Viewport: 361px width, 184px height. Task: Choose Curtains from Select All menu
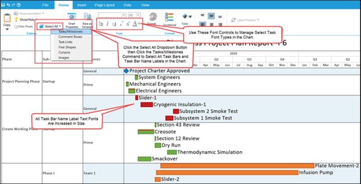(71, 52)
